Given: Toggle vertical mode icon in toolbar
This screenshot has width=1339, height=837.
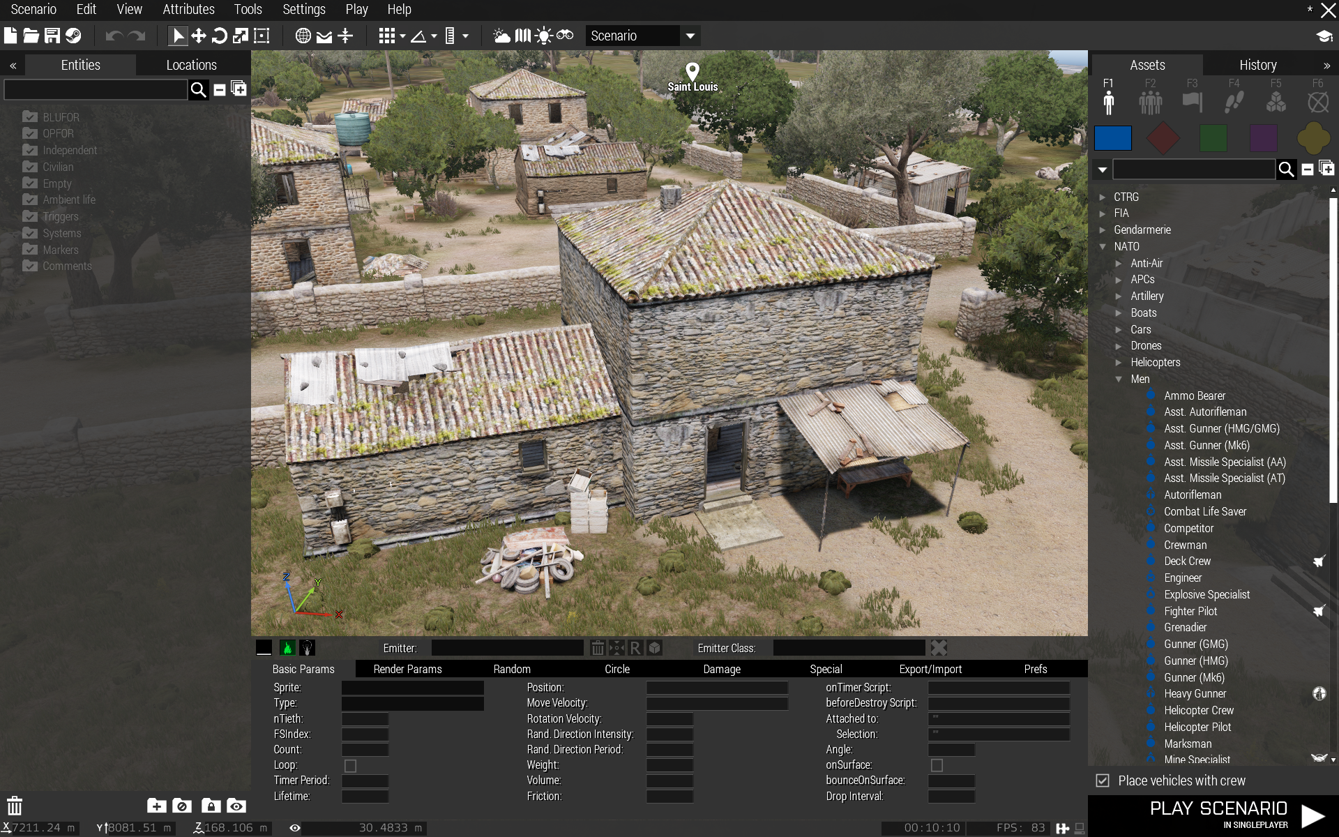Looking at the screenshot, I should [345, 36].
